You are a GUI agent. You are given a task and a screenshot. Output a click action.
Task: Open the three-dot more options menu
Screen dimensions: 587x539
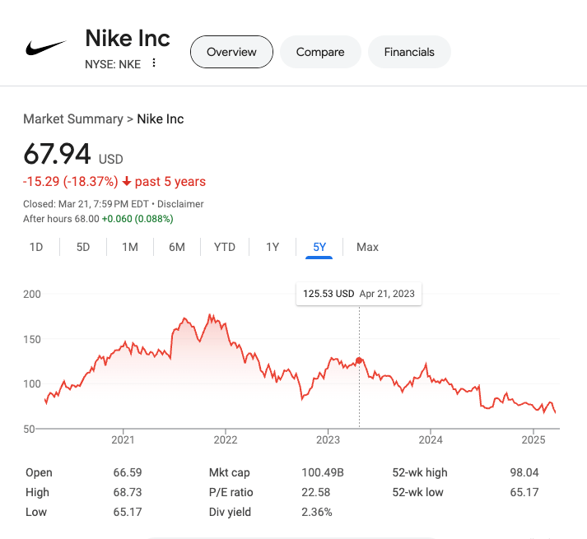(x=154, y=63)
